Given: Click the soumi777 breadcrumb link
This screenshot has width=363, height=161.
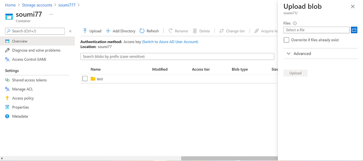Looking at the screenshot, I should (67, 5).
